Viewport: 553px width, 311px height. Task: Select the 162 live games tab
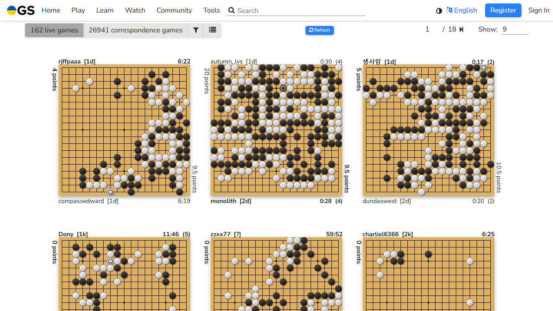coord(54,30)
